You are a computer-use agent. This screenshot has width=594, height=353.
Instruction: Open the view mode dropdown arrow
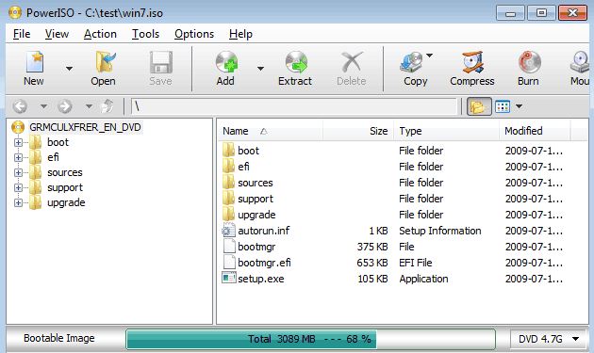[x=519, y=106]
